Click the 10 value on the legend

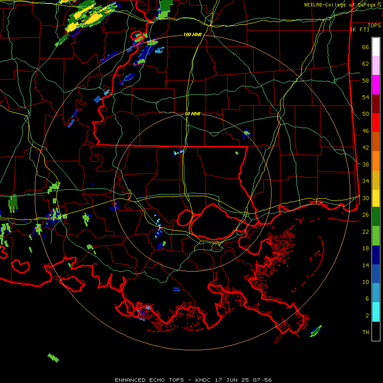[366, 282]
